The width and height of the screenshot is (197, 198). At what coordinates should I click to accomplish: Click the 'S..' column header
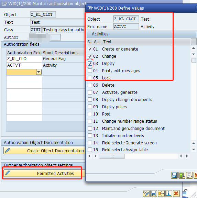tap(90, 42)
